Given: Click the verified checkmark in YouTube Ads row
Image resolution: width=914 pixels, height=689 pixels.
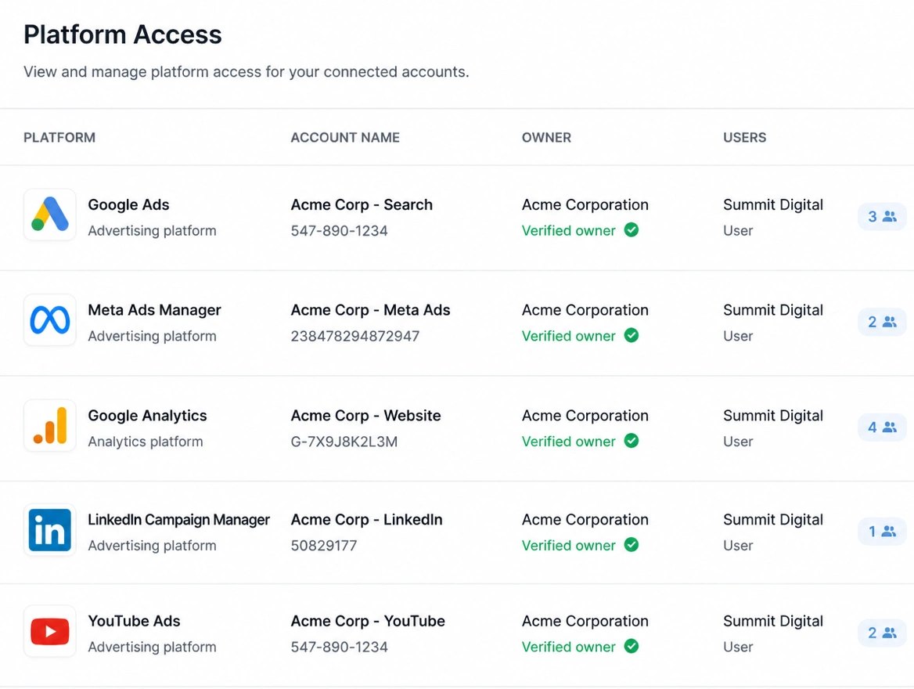Looking at the screenshot, I should pos(632,647).
